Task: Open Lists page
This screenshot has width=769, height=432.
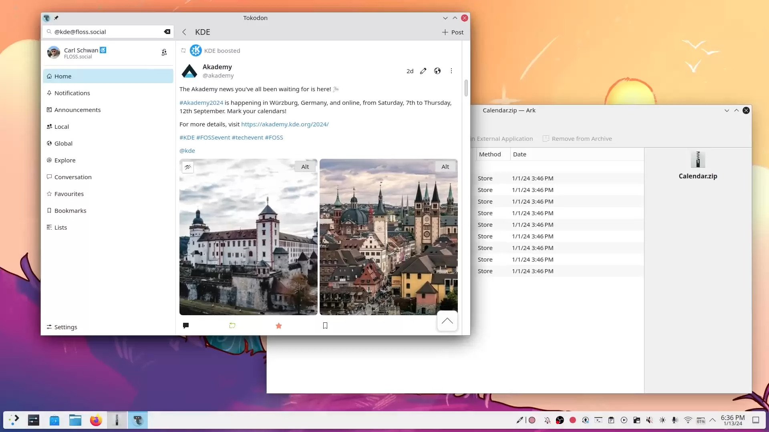Action: pyautogui.click(x=108, y=227)
